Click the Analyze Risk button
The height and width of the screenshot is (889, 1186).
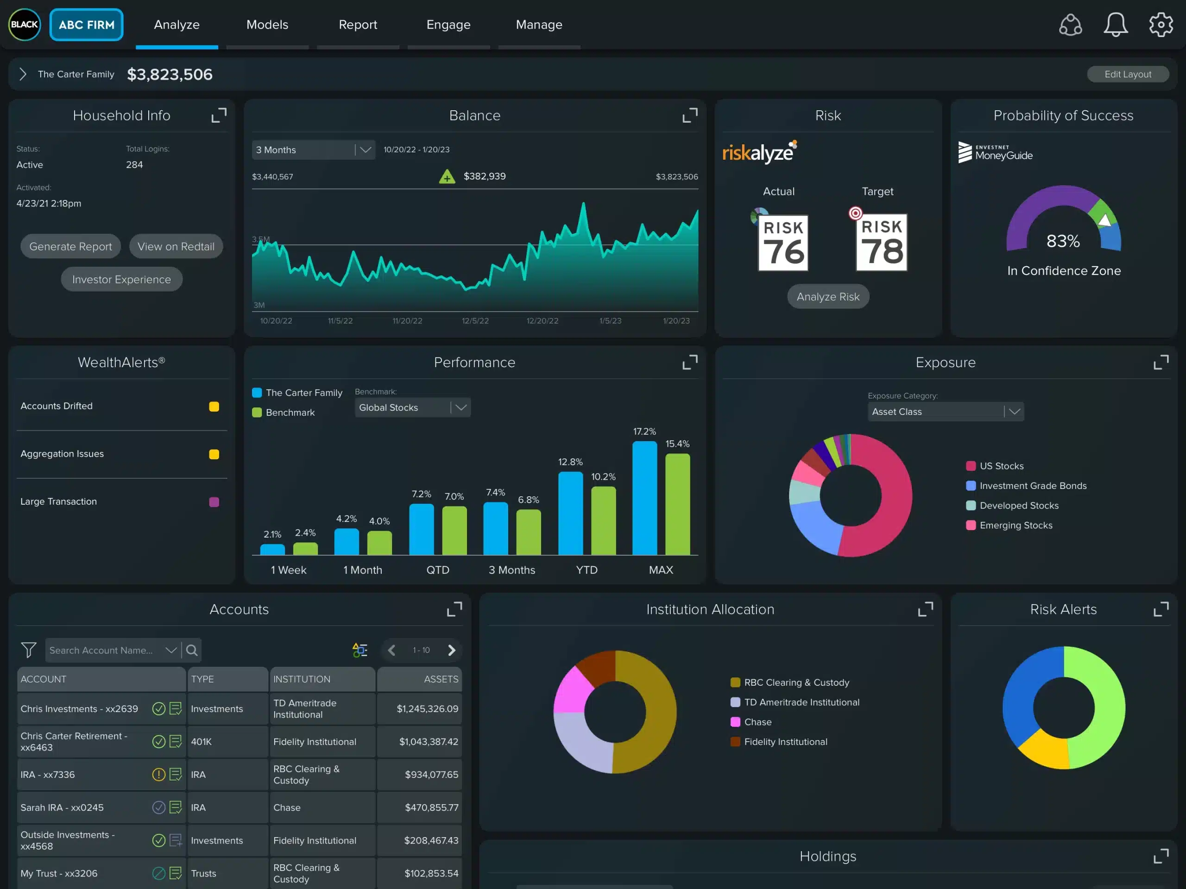(x=828, y=297)
